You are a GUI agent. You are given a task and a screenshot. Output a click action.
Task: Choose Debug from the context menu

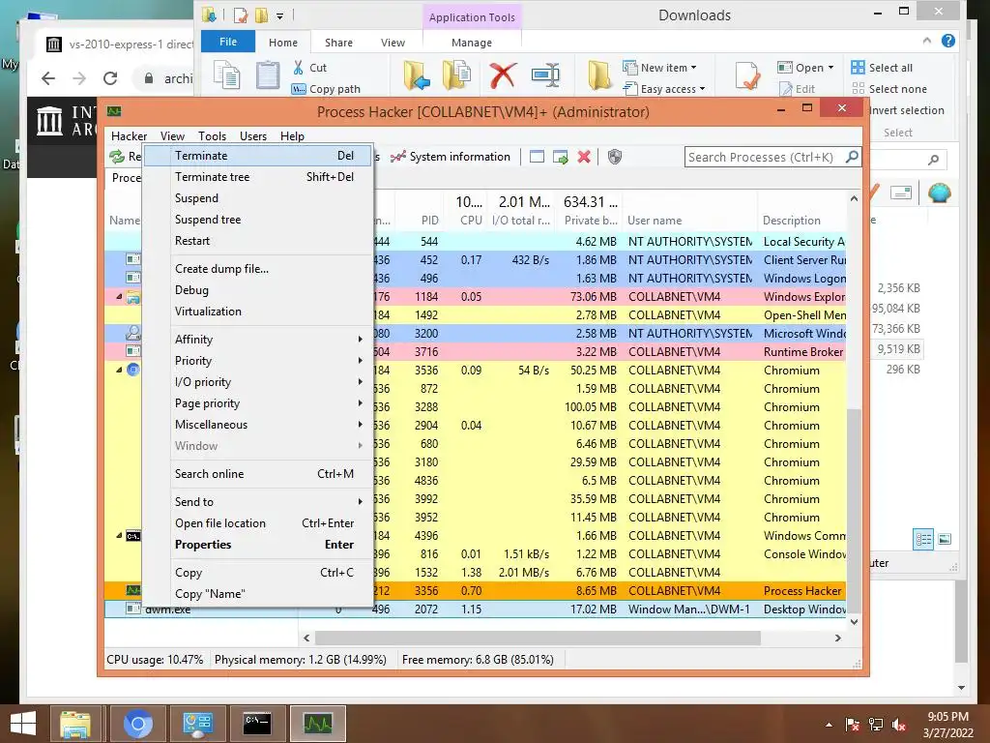click(258, 290)
